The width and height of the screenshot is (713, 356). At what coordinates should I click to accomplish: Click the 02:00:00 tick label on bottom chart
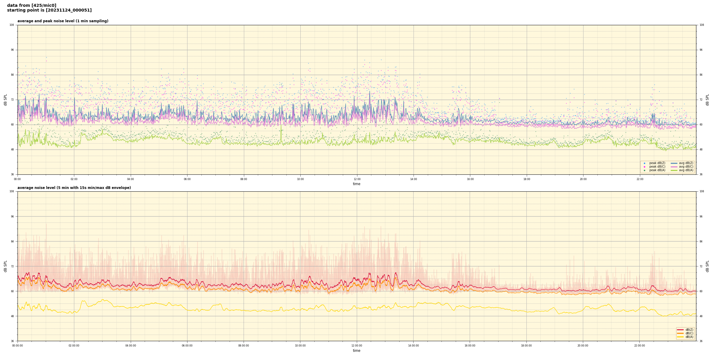coord(74,346)
